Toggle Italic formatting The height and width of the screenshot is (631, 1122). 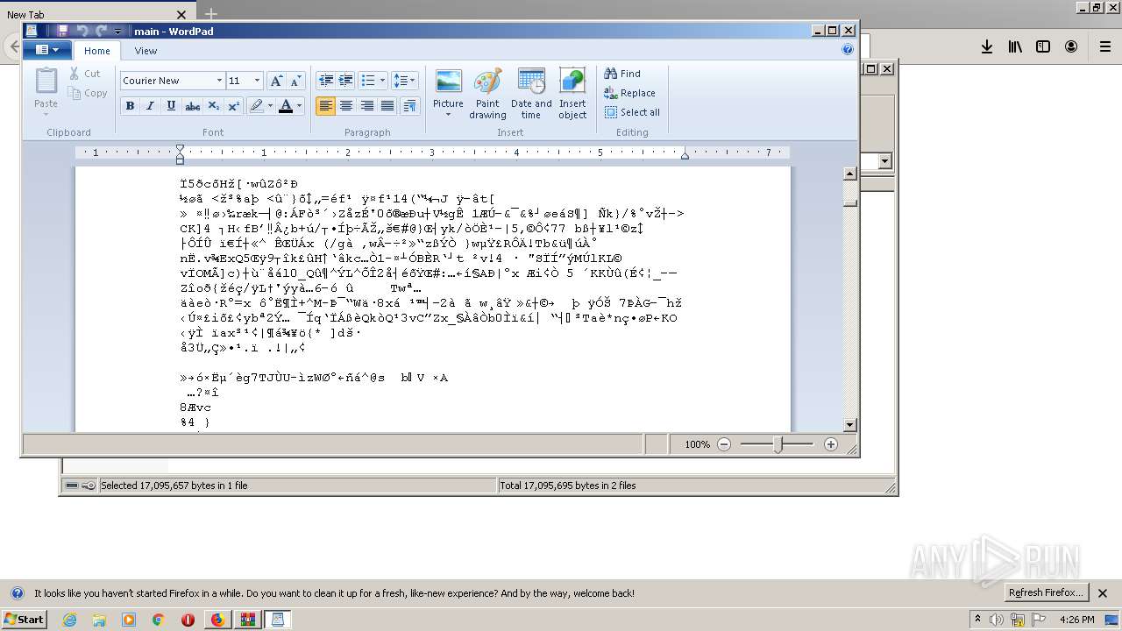[x=150, y=106]
